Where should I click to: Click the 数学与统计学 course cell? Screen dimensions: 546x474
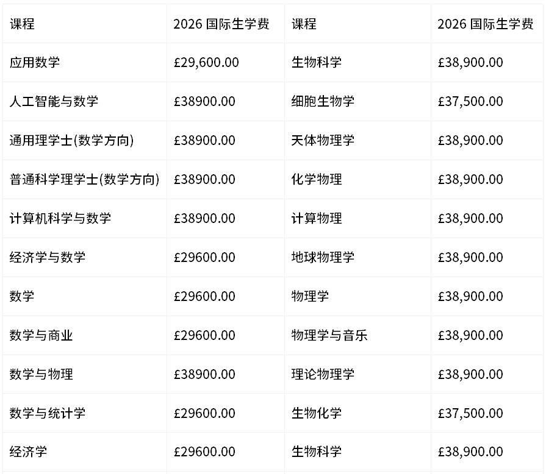pos(48,413)
